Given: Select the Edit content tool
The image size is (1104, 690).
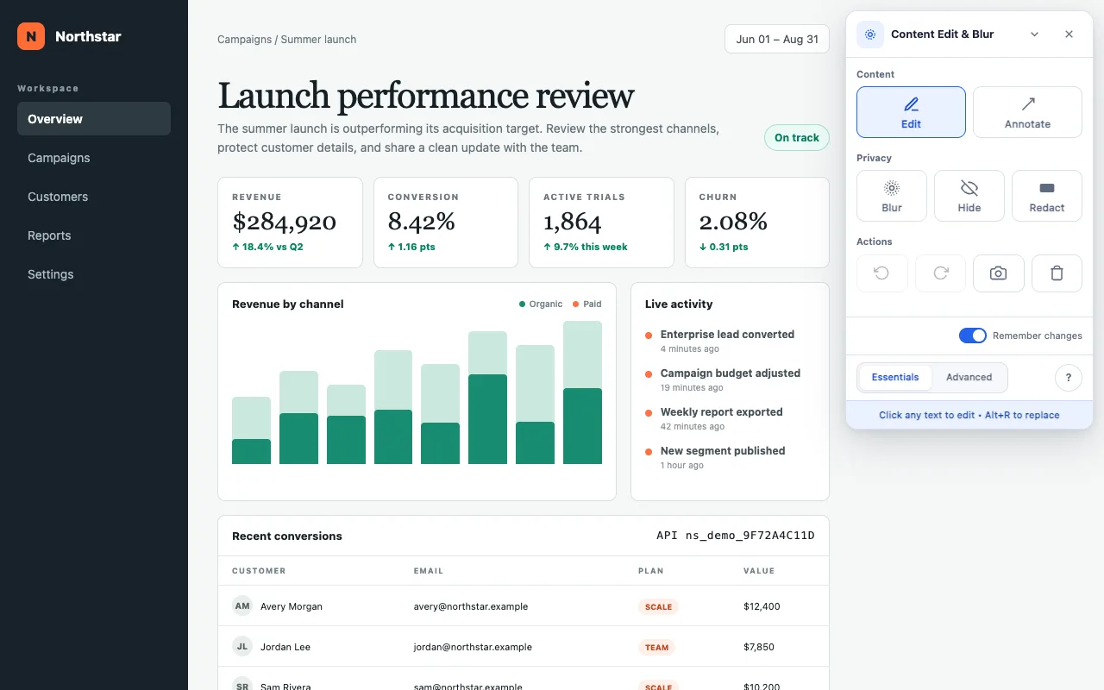Looking at the screenshot, I should [911, 112].
